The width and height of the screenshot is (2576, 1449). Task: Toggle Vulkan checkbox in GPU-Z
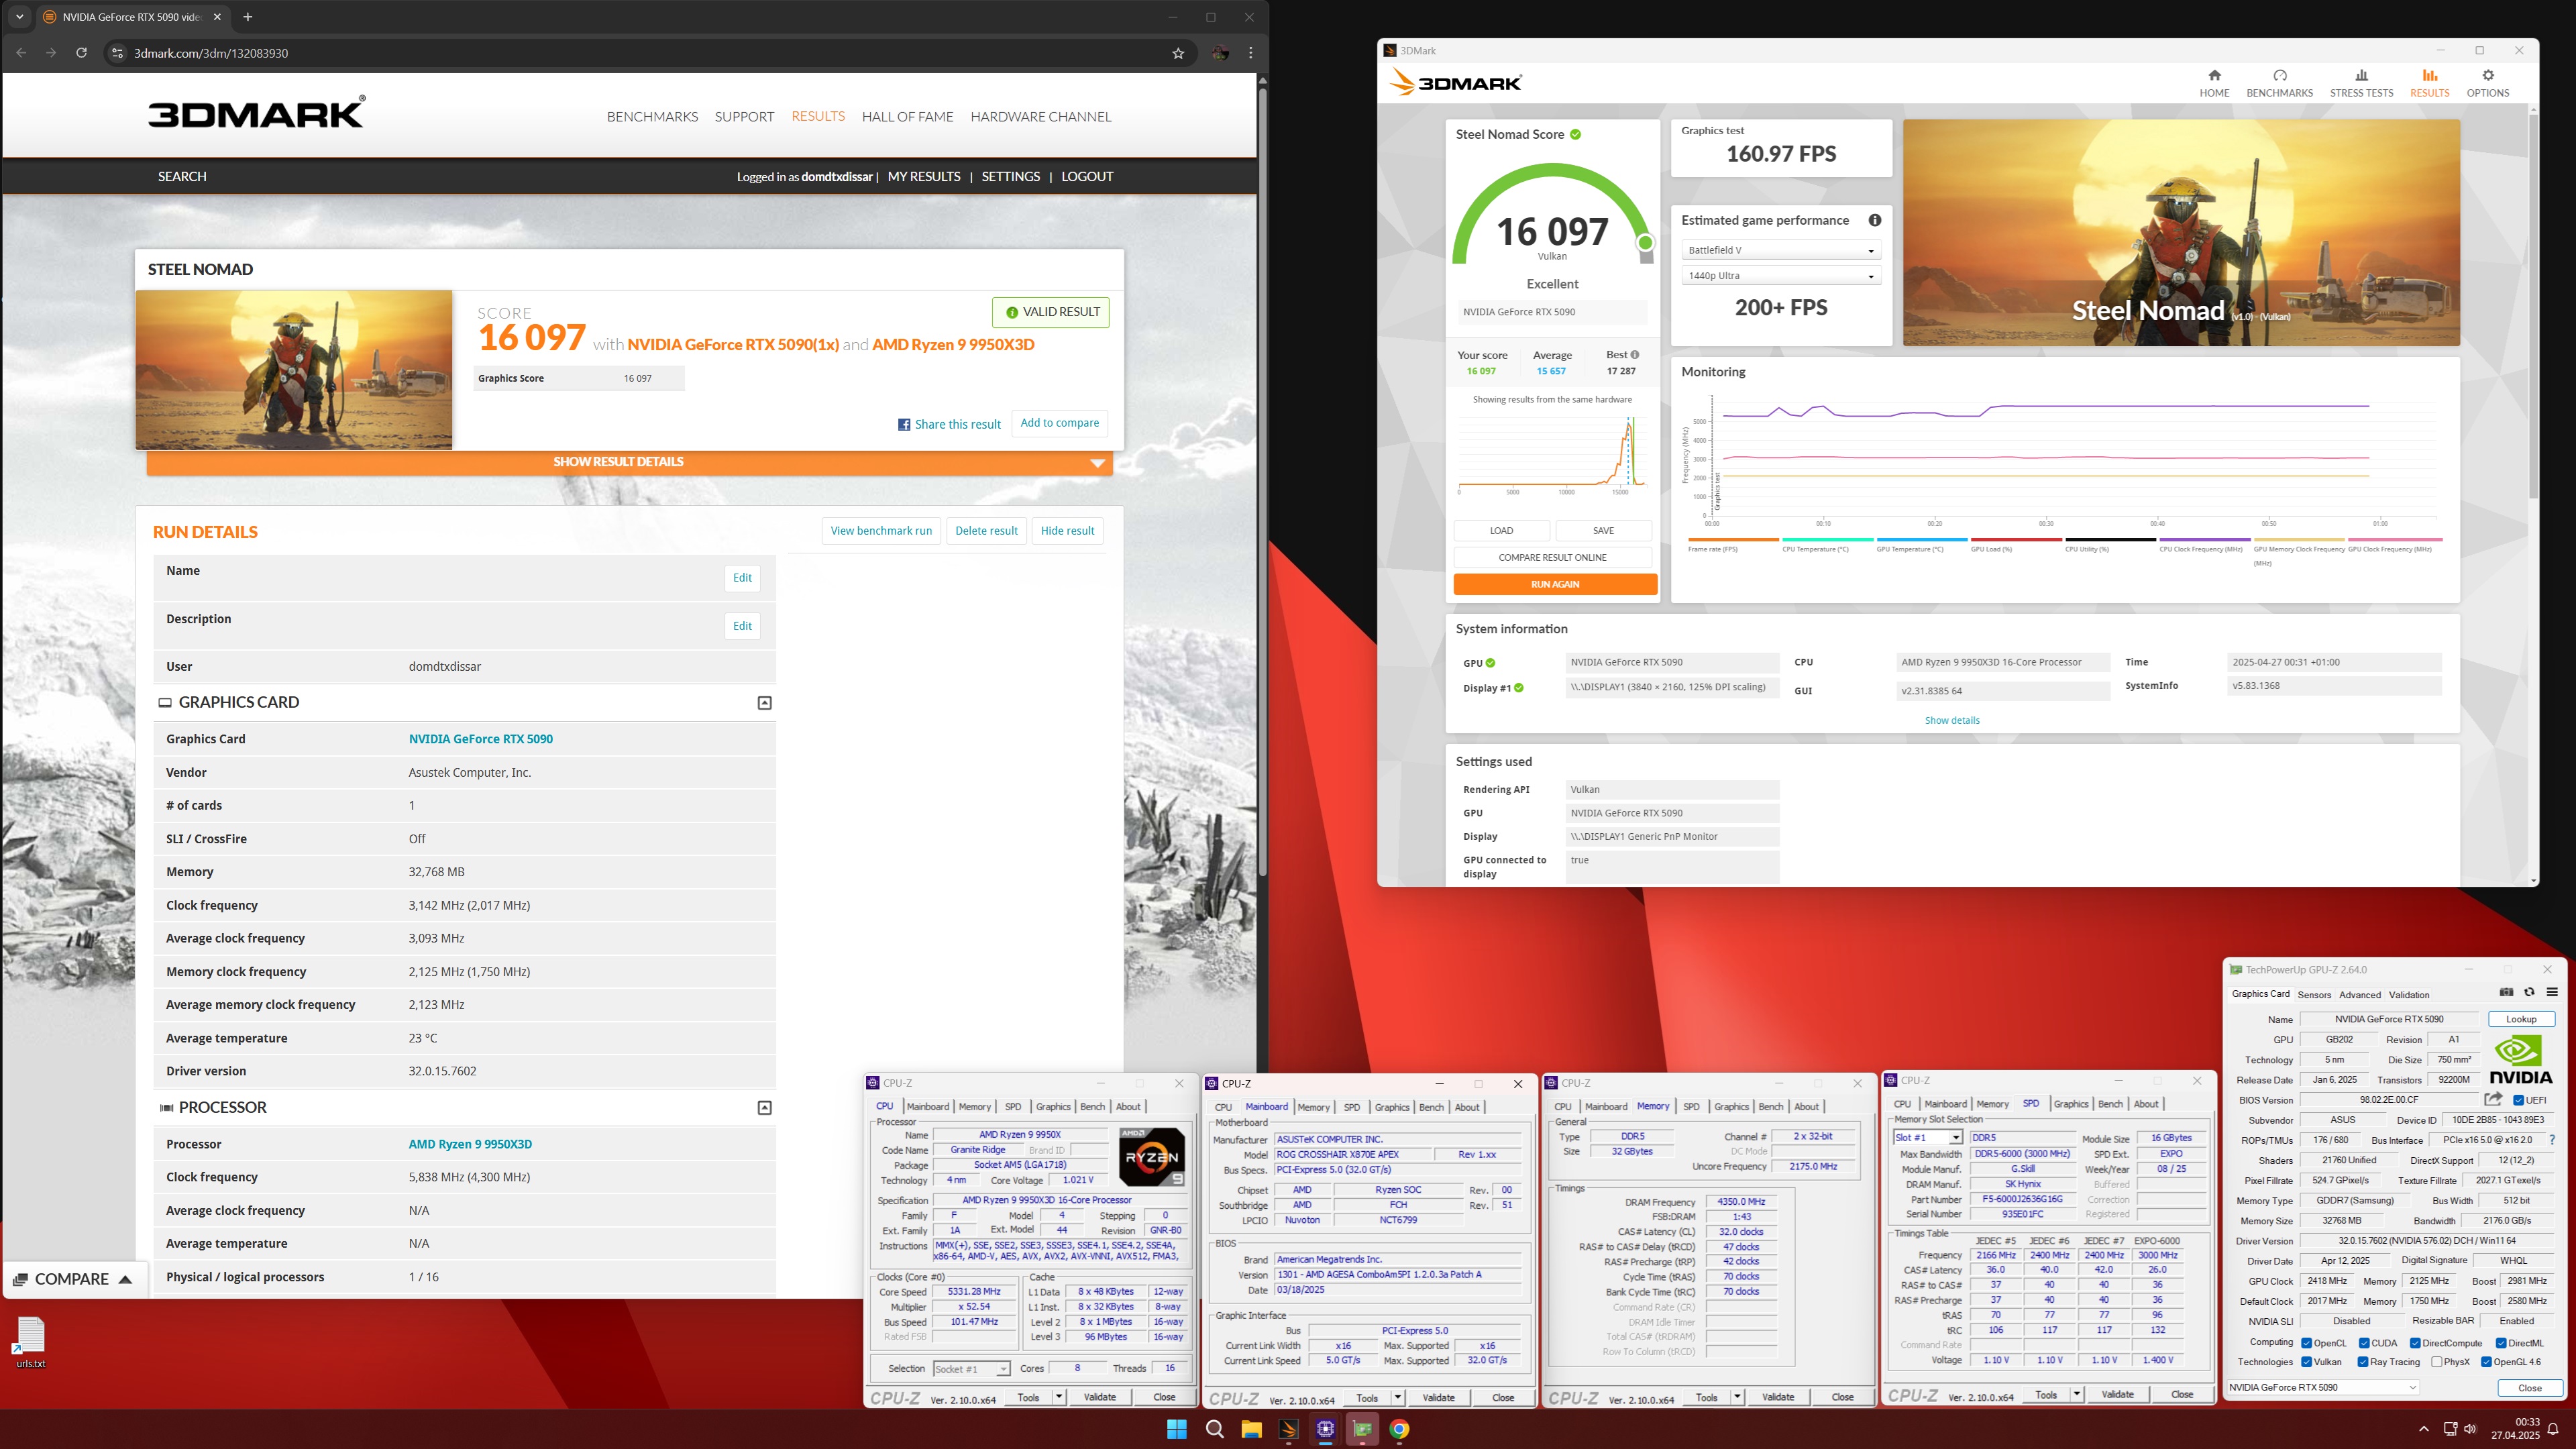coord(2306,1362)
